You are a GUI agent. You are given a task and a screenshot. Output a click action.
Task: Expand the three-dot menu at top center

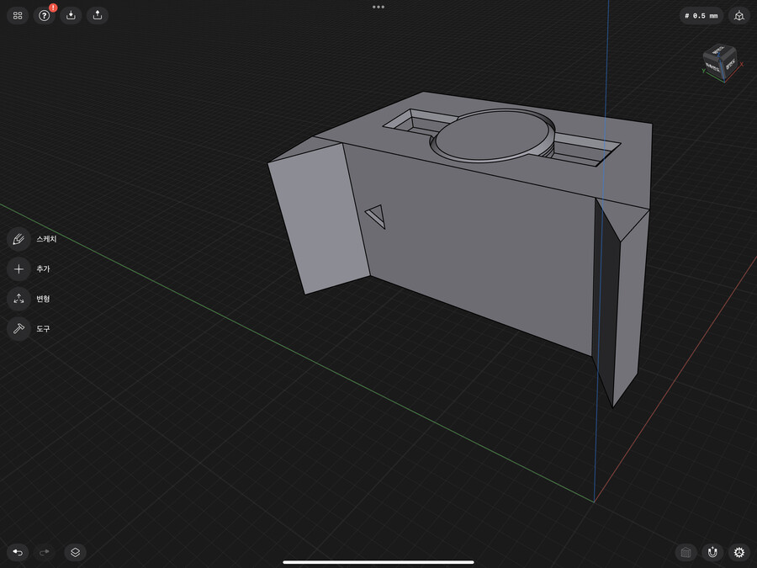pyautogui.click(x=378, y=7)
